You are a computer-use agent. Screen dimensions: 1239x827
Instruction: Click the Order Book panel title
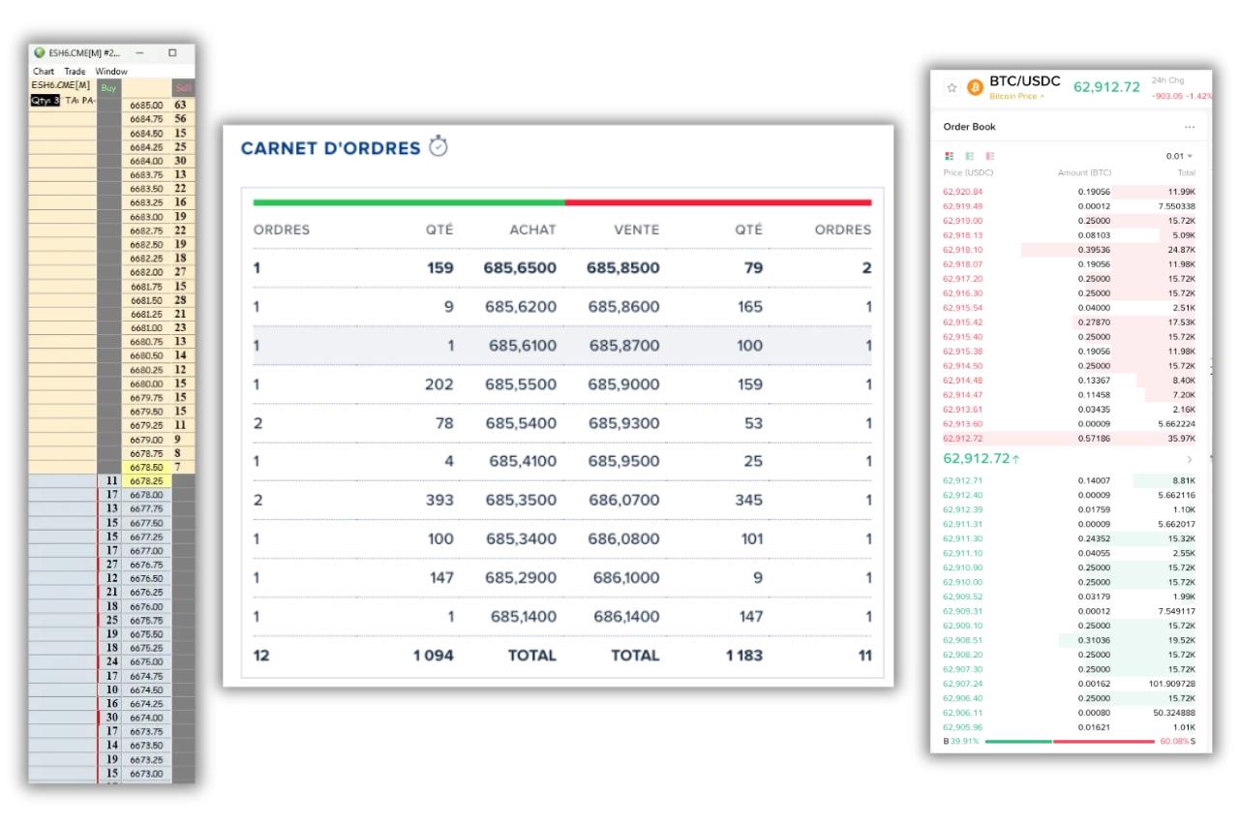[969, 127]
